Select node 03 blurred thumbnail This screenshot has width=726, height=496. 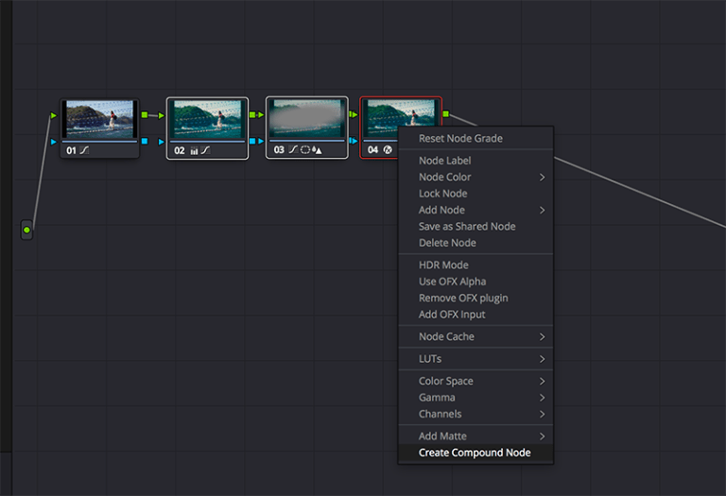coord(307,118)
